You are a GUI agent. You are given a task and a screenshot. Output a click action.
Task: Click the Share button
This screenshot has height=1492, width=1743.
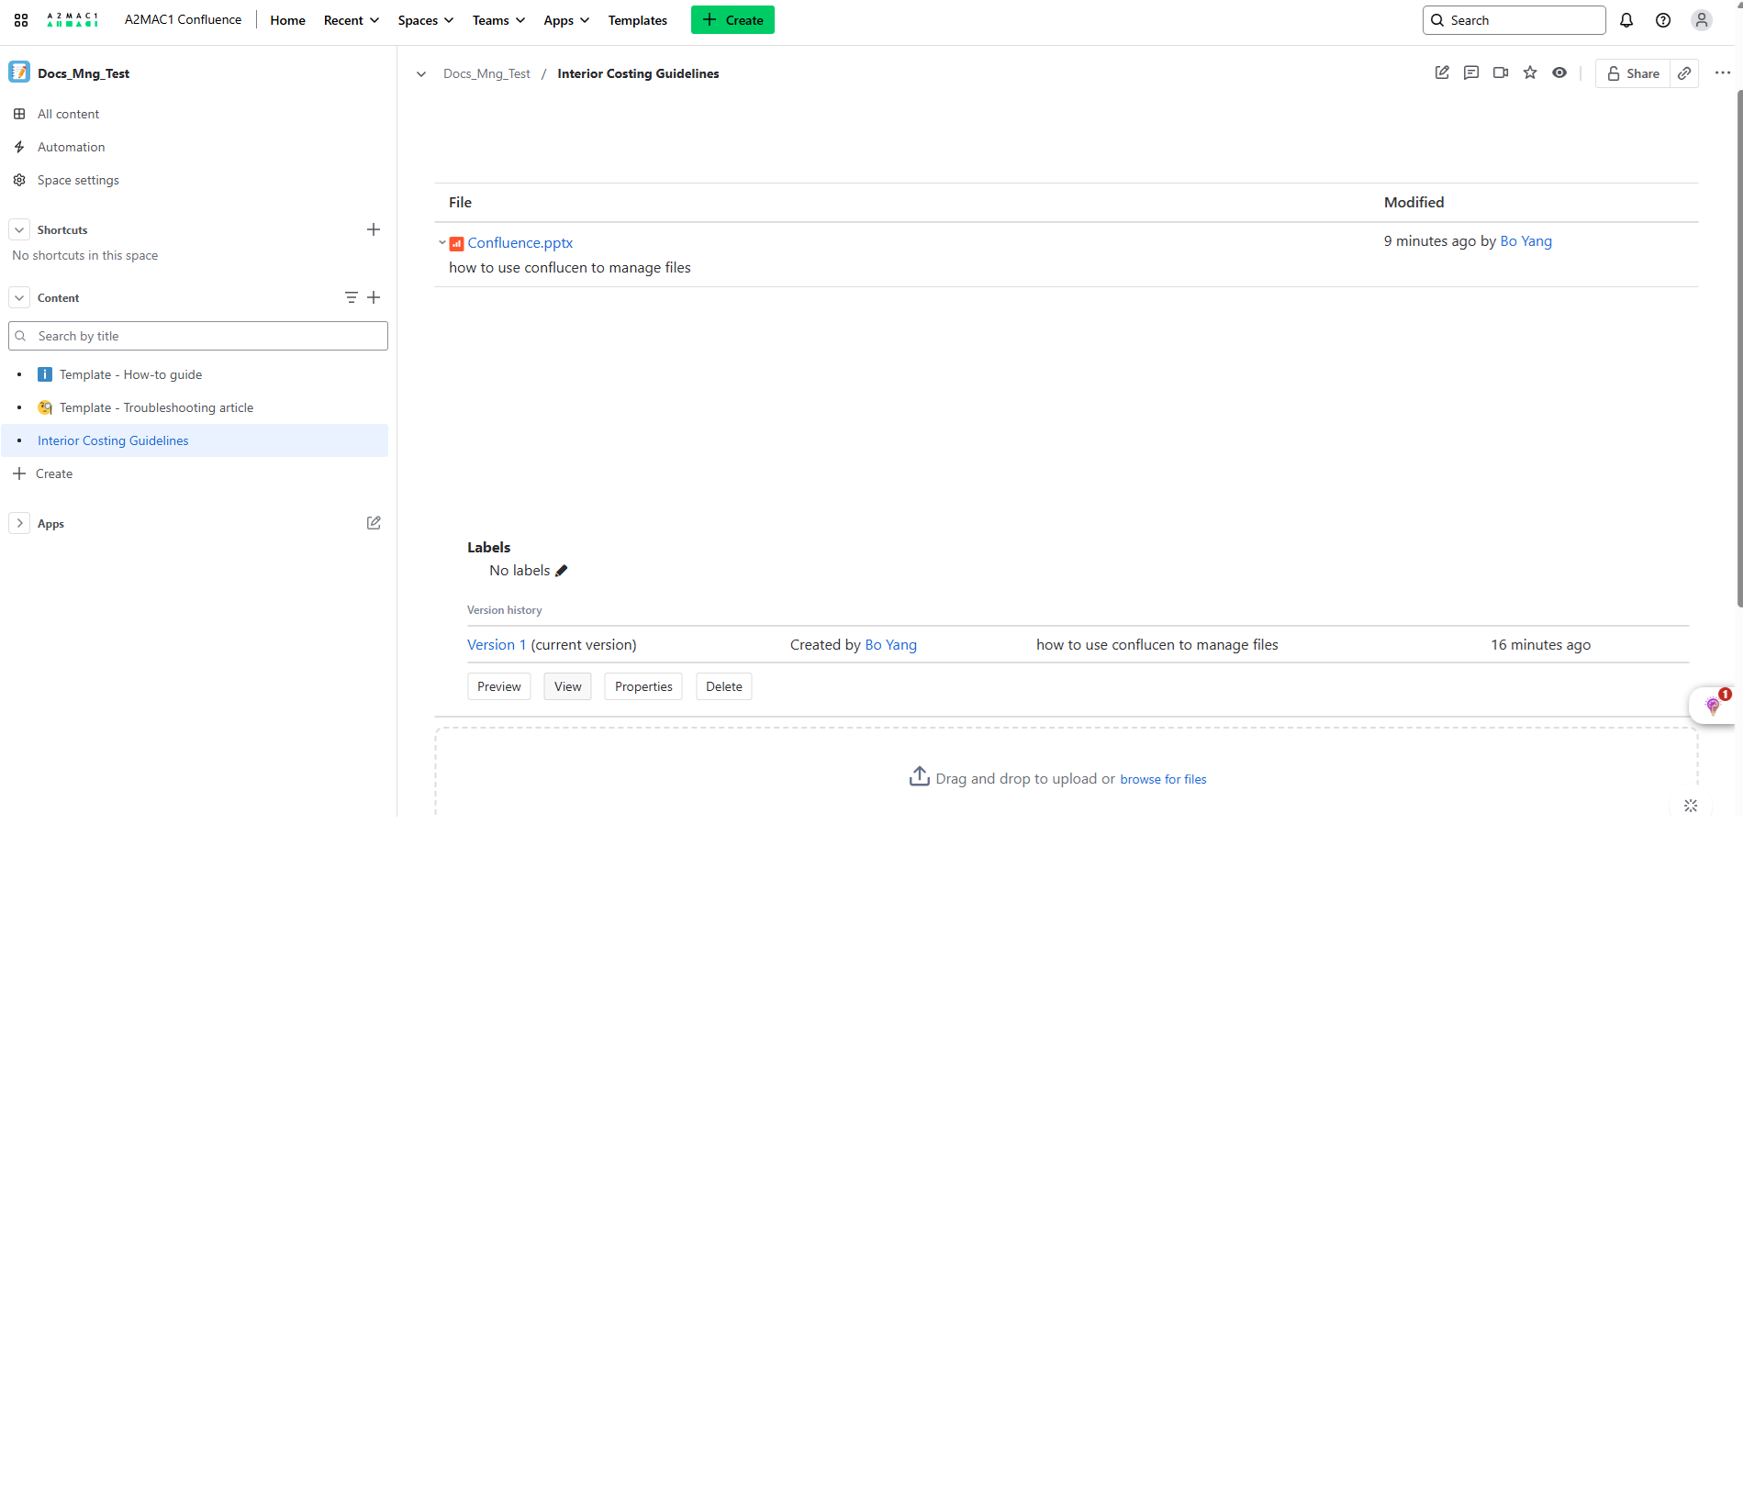pyautogui.click(x=1633, y=73)
